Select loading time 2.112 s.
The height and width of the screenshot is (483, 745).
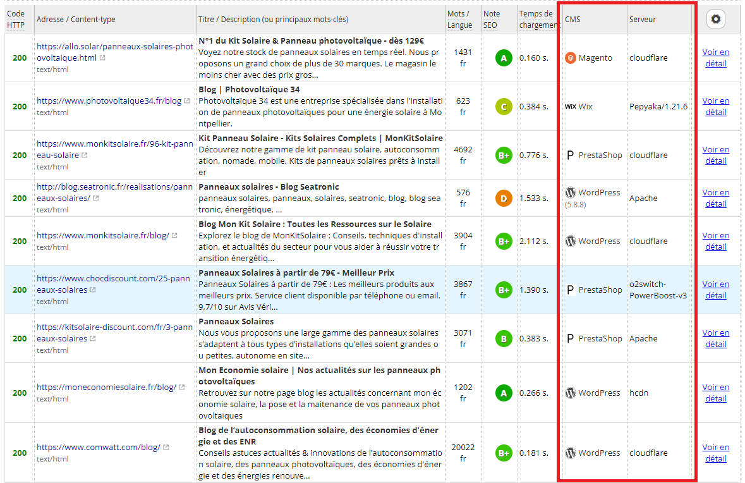(x=533, y=241)
